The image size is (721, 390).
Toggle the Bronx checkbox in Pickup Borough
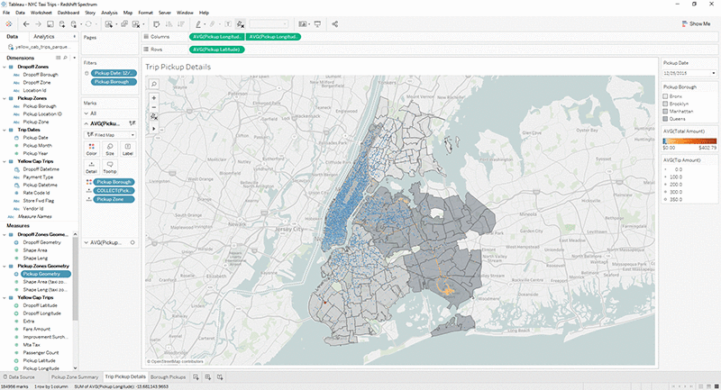point(665,96)
